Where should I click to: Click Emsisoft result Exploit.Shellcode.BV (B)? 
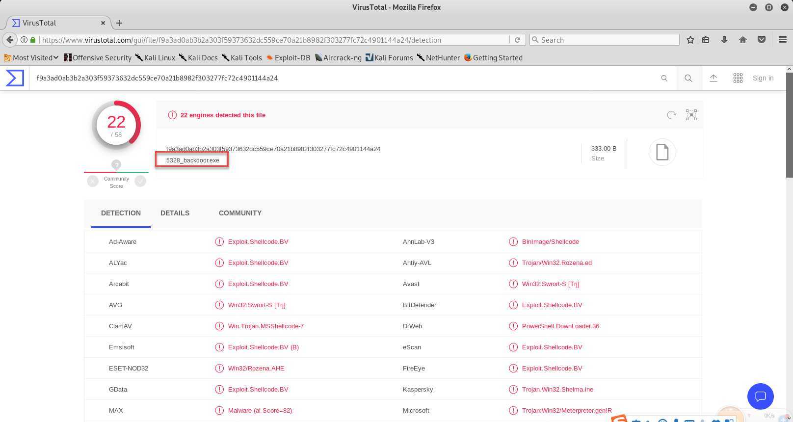coord(264,347)
